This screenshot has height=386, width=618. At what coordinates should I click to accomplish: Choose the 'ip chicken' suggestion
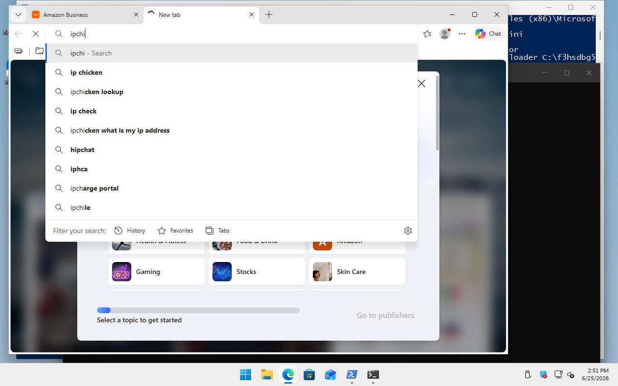(232, 72)
